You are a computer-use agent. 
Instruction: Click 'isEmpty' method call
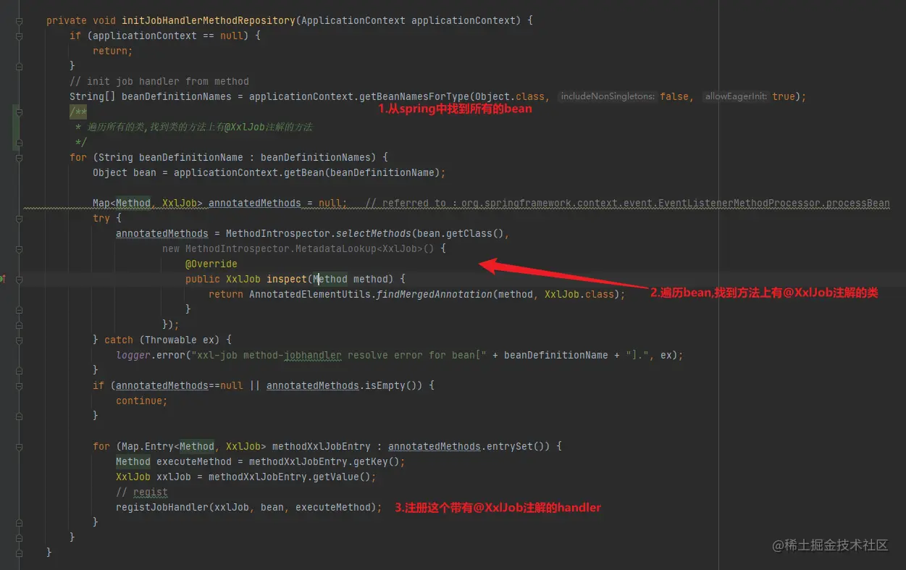[x=385, y=385]
